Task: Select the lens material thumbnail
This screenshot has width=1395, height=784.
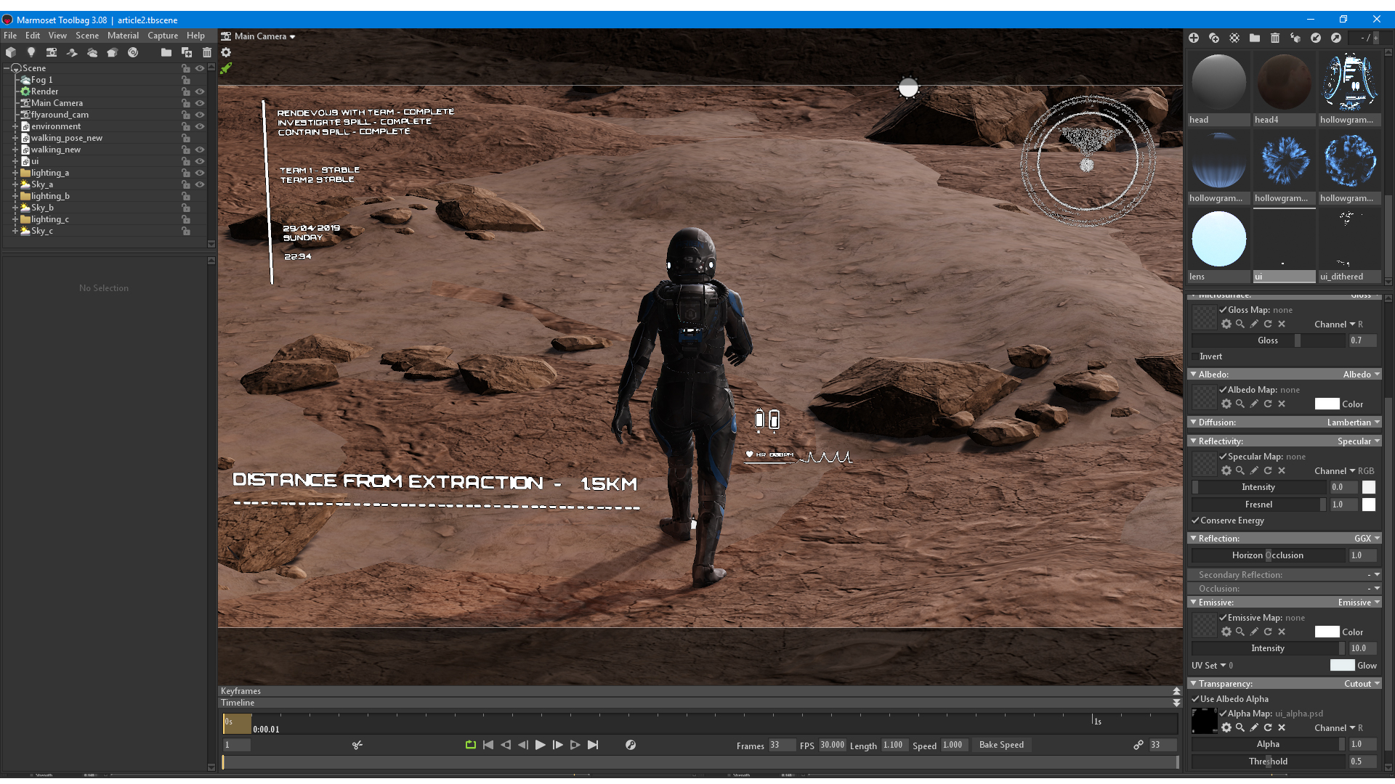Action: (x=1218, y=240)
